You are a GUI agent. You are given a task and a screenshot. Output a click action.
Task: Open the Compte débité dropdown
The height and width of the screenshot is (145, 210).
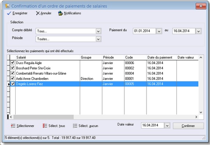98,31
